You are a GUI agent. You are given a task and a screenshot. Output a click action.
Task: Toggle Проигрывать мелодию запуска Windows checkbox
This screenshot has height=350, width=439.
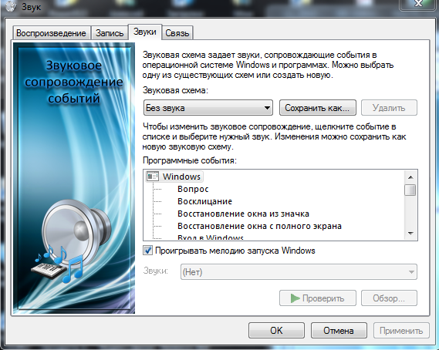(x=147, y=250)
